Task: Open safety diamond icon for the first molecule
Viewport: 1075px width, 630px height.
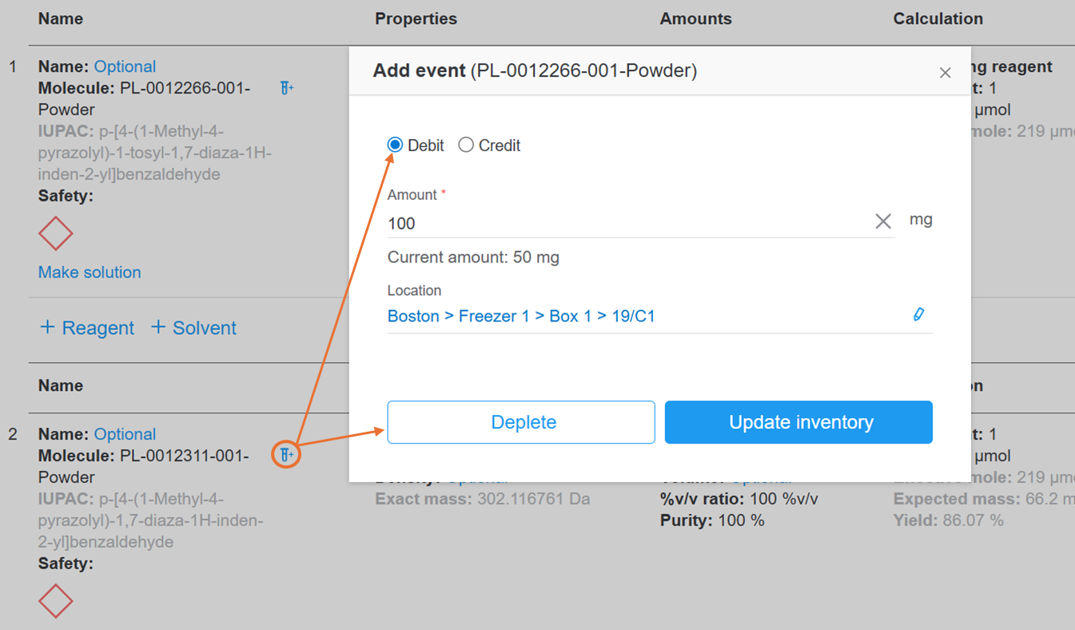Action: pos(55,233)
